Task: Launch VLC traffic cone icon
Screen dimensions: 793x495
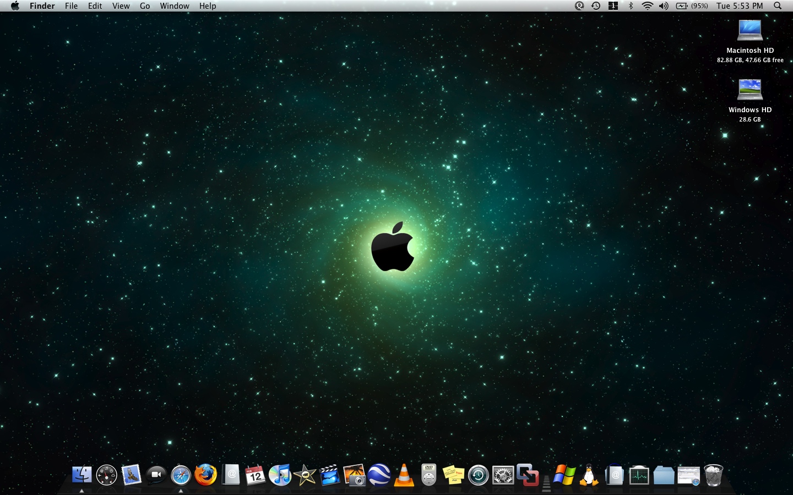Action: point(404,475)
